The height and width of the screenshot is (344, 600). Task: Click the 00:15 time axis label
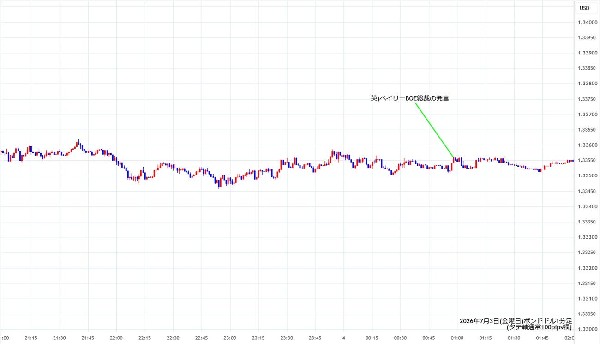pos(372,338)
